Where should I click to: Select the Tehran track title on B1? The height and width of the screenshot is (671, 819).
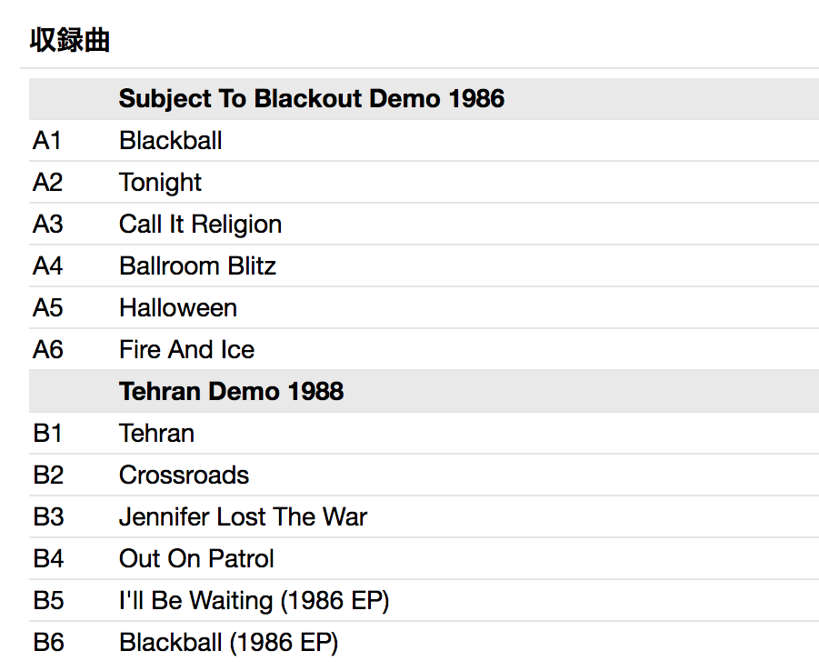(x=156, y=434)
